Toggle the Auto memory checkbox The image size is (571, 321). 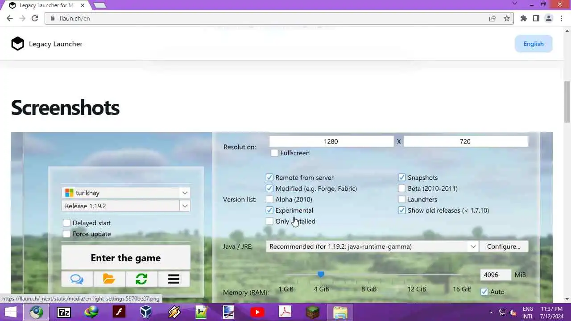[x=484, y=292]
